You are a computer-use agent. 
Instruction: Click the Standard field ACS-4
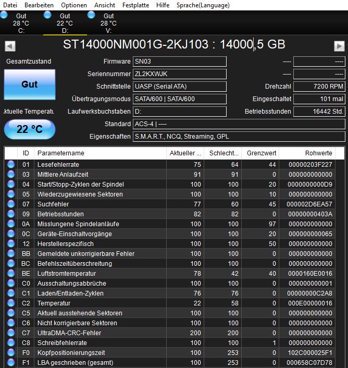pyautogui.click(x=239, y=124)
